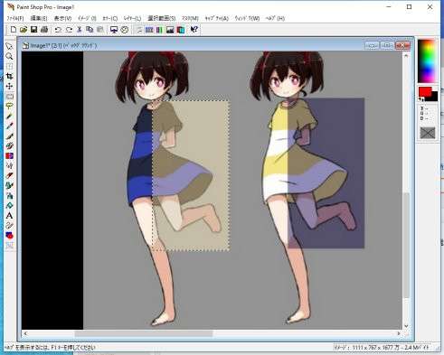This screenshot has height=355, width=444.
Task: Click the vertical scrollbar thumb of Image1
Action: (406, 245)
